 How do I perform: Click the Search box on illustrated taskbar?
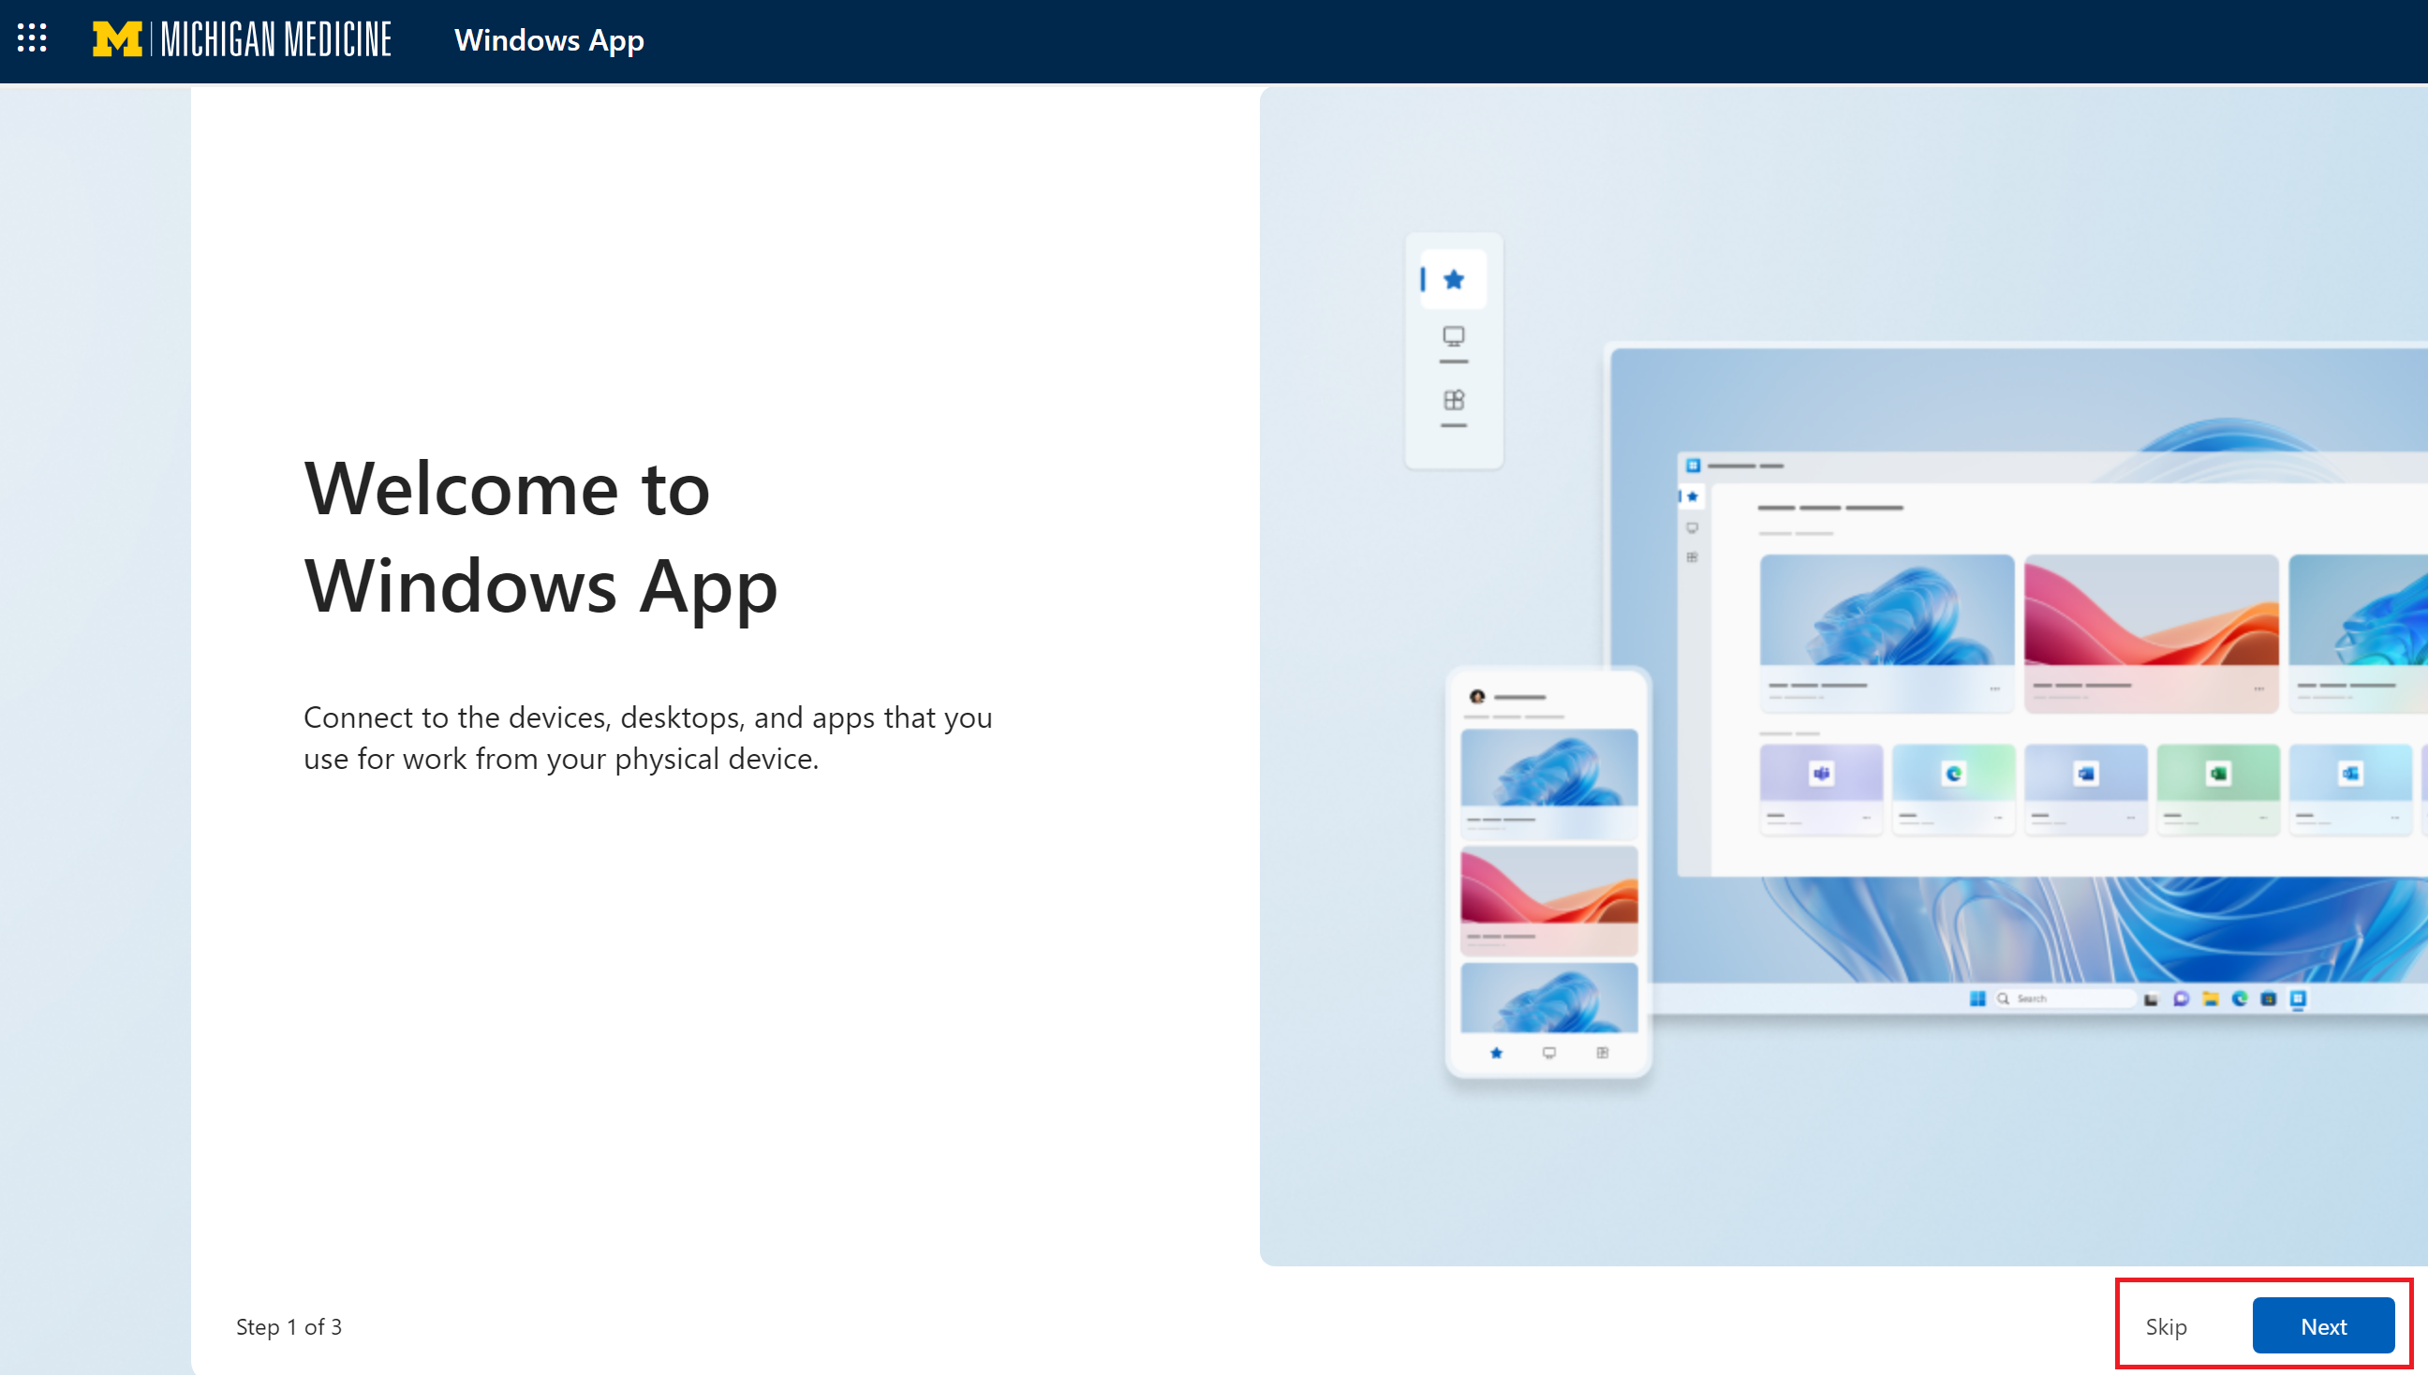(x=2064, y=998)
